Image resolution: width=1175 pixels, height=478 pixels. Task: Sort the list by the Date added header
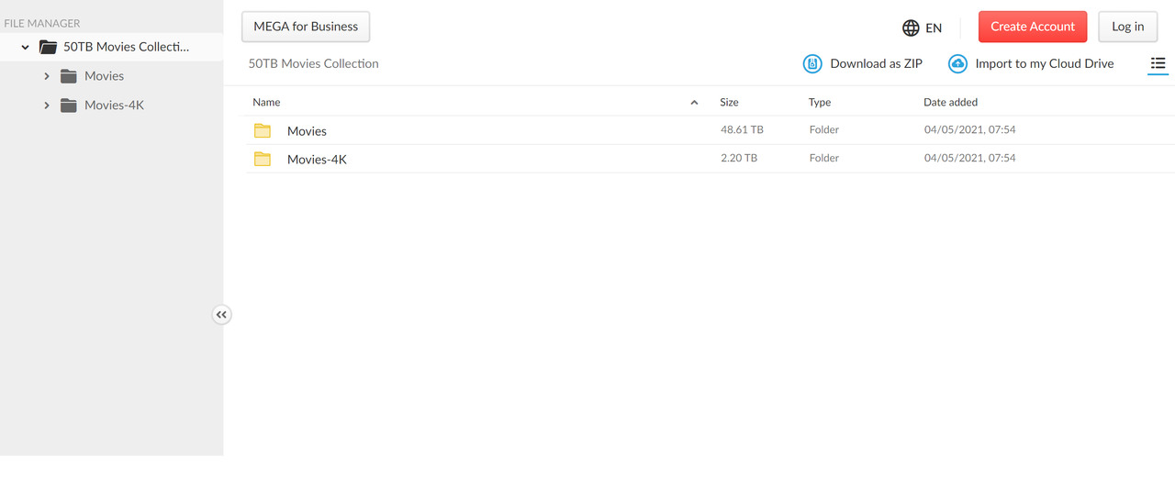(950, 102)
